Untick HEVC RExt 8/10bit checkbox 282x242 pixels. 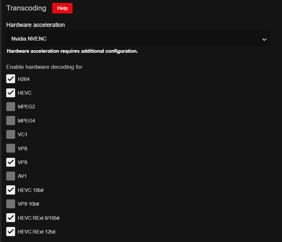(11, 218)
